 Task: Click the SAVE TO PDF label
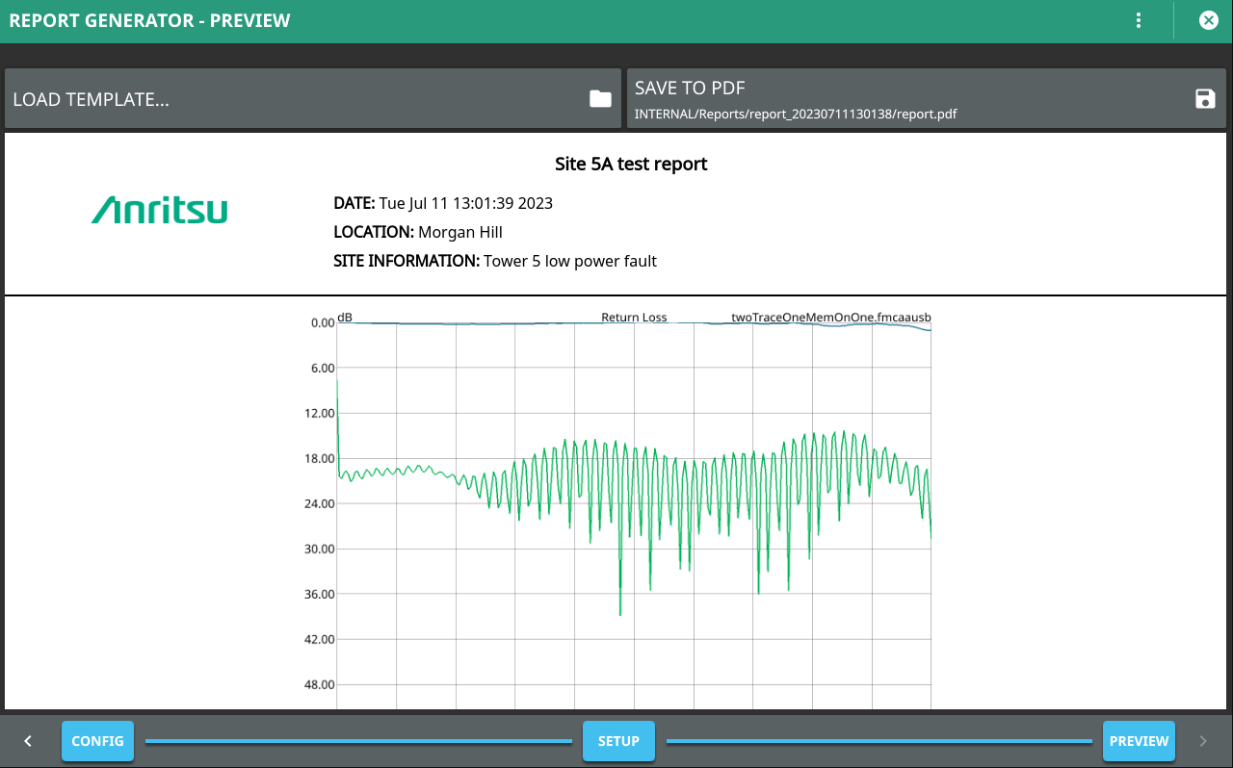[x=690, y=88]
